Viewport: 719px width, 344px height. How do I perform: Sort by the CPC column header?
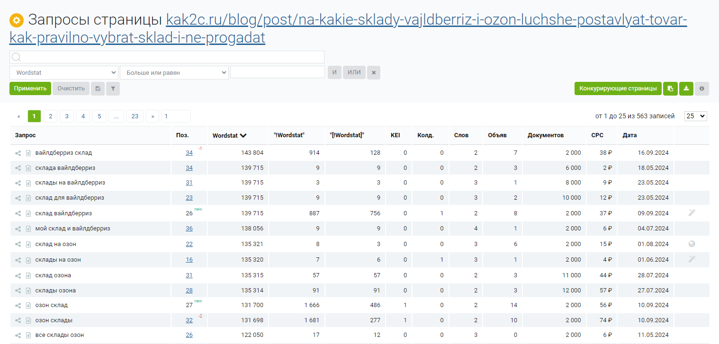[597, 135]
